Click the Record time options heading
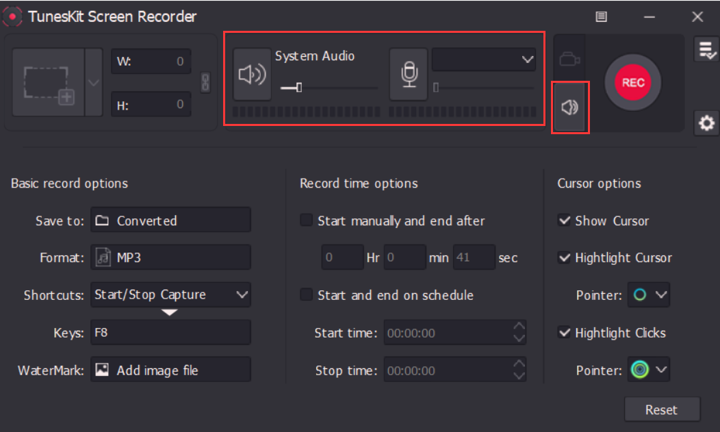Screen dimensions: 720x432 359,183
